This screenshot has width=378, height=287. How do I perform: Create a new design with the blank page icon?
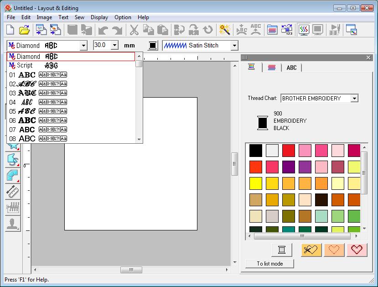pyautogui.click(x=10, y=30)
